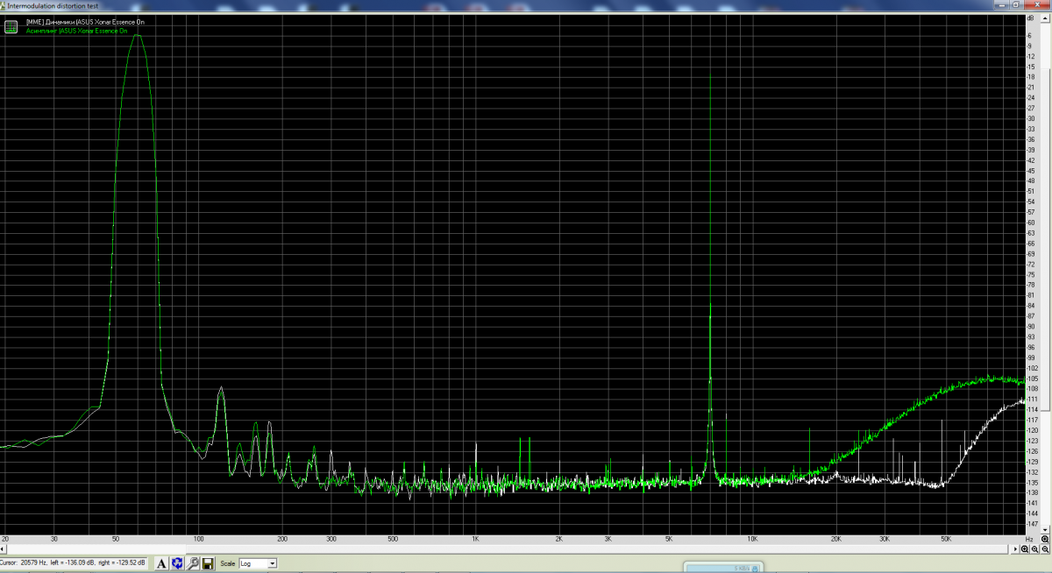Click the horizontal scrollbar track under the graph
This screenshot has height=573, width=1052.
click(x=508, y=549)
